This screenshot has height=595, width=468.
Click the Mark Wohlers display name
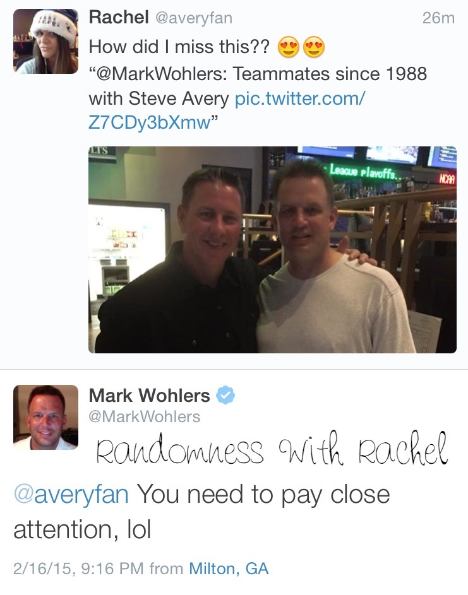point(149,396)
